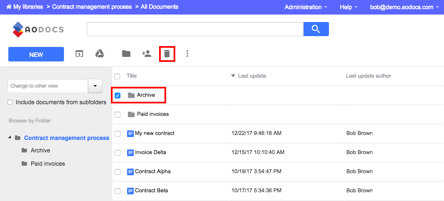Click the Contract management process folder icon in the tree
Viewport: 444px width, 201px height.
[17, 138]
